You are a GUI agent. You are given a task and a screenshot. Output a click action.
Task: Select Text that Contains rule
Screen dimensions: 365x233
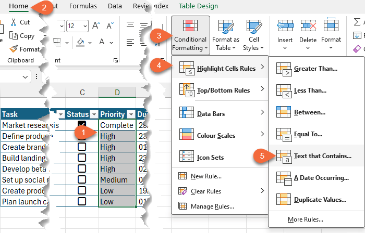317,156
